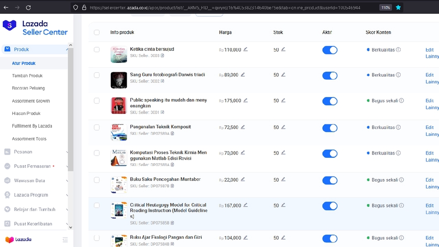Click sidebar scrollbar down arrow
This screenshot has height=247, width=439.
pos(70,227)
